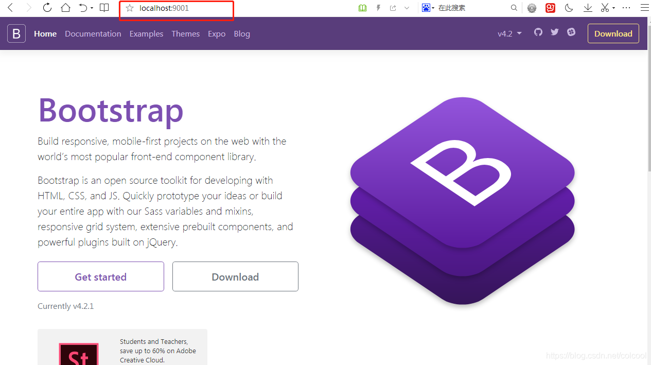Click the navbar Download button
The height and width of the screenshot is (365, 651).
tap(613, 33)
